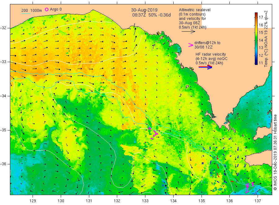Click the color bar label '15'
The width and height of the screenshot is (279, 205).
tap(261, 32)
